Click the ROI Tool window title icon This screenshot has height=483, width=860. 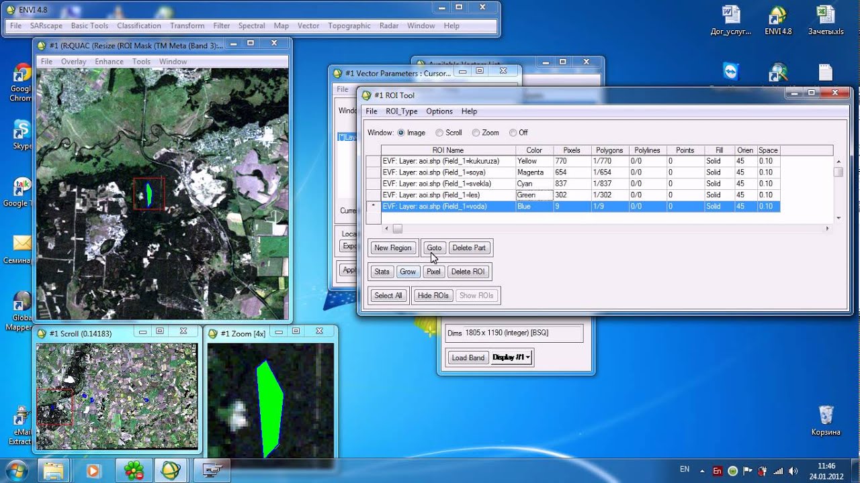(x=366, y=95)
